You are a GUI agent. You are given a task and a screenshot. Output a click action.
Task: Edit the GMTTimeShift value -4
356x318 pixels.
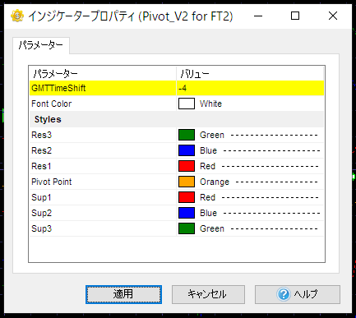[x=250, y=88]
